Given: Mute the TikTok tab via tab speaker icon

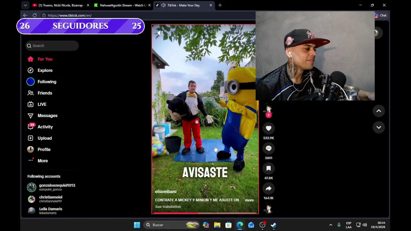Looking at the screenshot, I should [163, 5].
